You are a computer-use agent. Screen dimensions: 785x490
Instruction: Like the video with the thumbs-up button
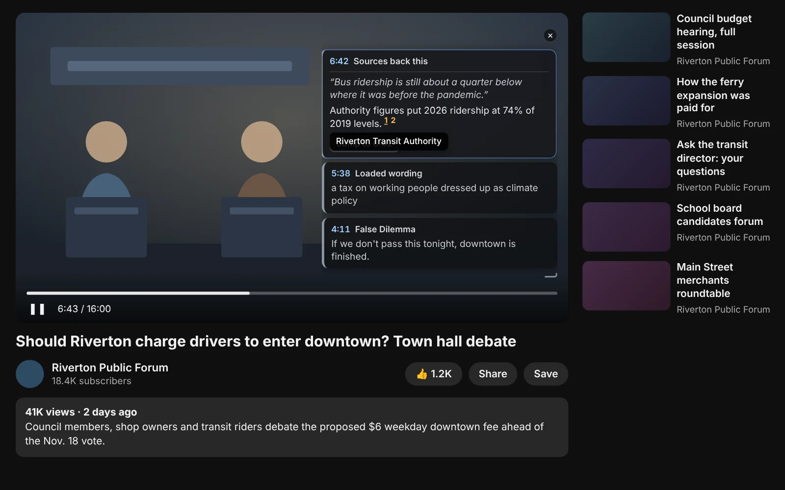coord(434,374)
